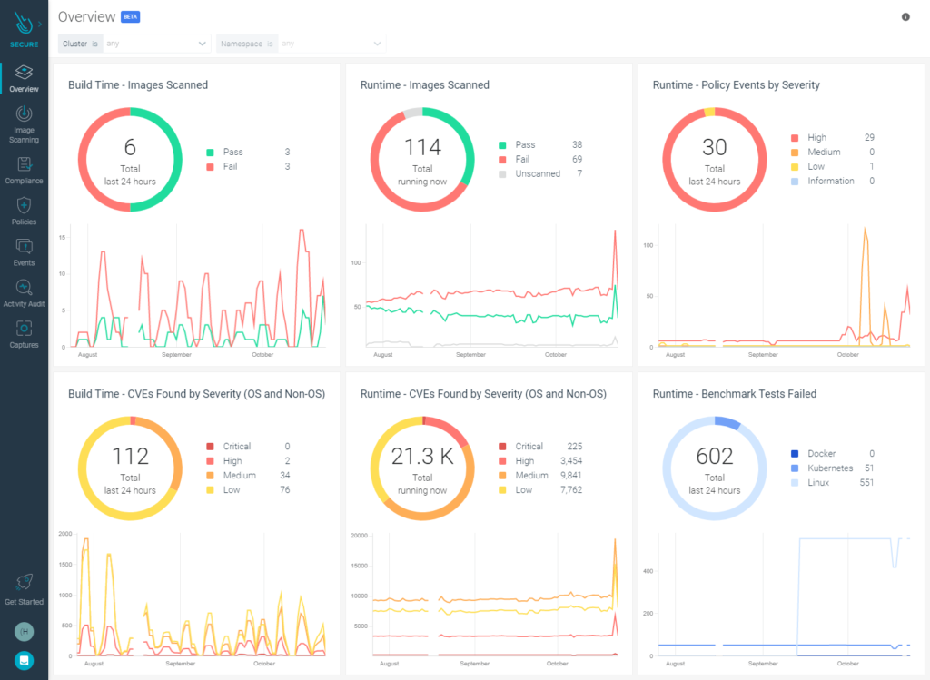930x680 pixels.
Task: Open the Overview page icon in sidebar
Action: tap(24, 73)
